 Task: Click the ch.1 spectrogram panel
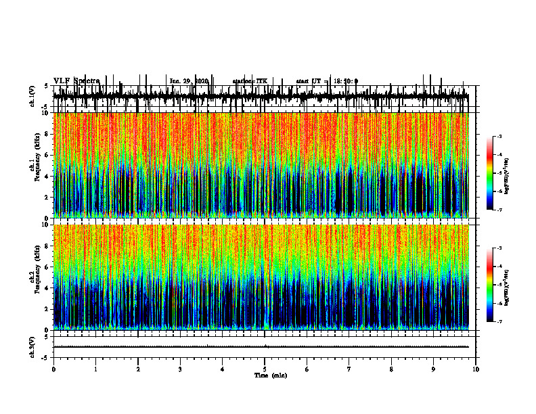coord(261,165)
